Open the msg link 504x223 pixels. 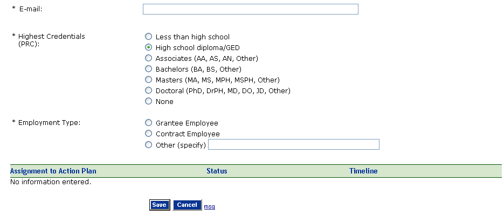coord(209,206)
